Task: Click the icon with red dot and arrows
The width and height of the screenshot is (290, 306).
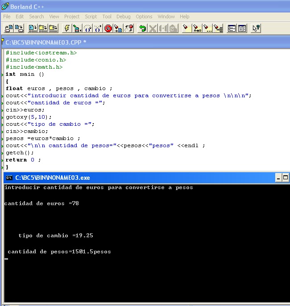Action: [x=128, y=28]
